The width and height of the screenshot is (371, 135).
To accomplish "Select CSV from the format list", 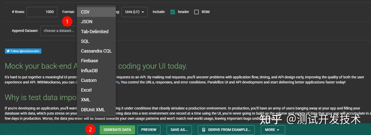I will pos(85,12).
